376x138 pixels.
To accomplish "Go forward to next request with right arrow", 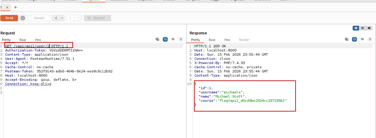I will [70, 18].
